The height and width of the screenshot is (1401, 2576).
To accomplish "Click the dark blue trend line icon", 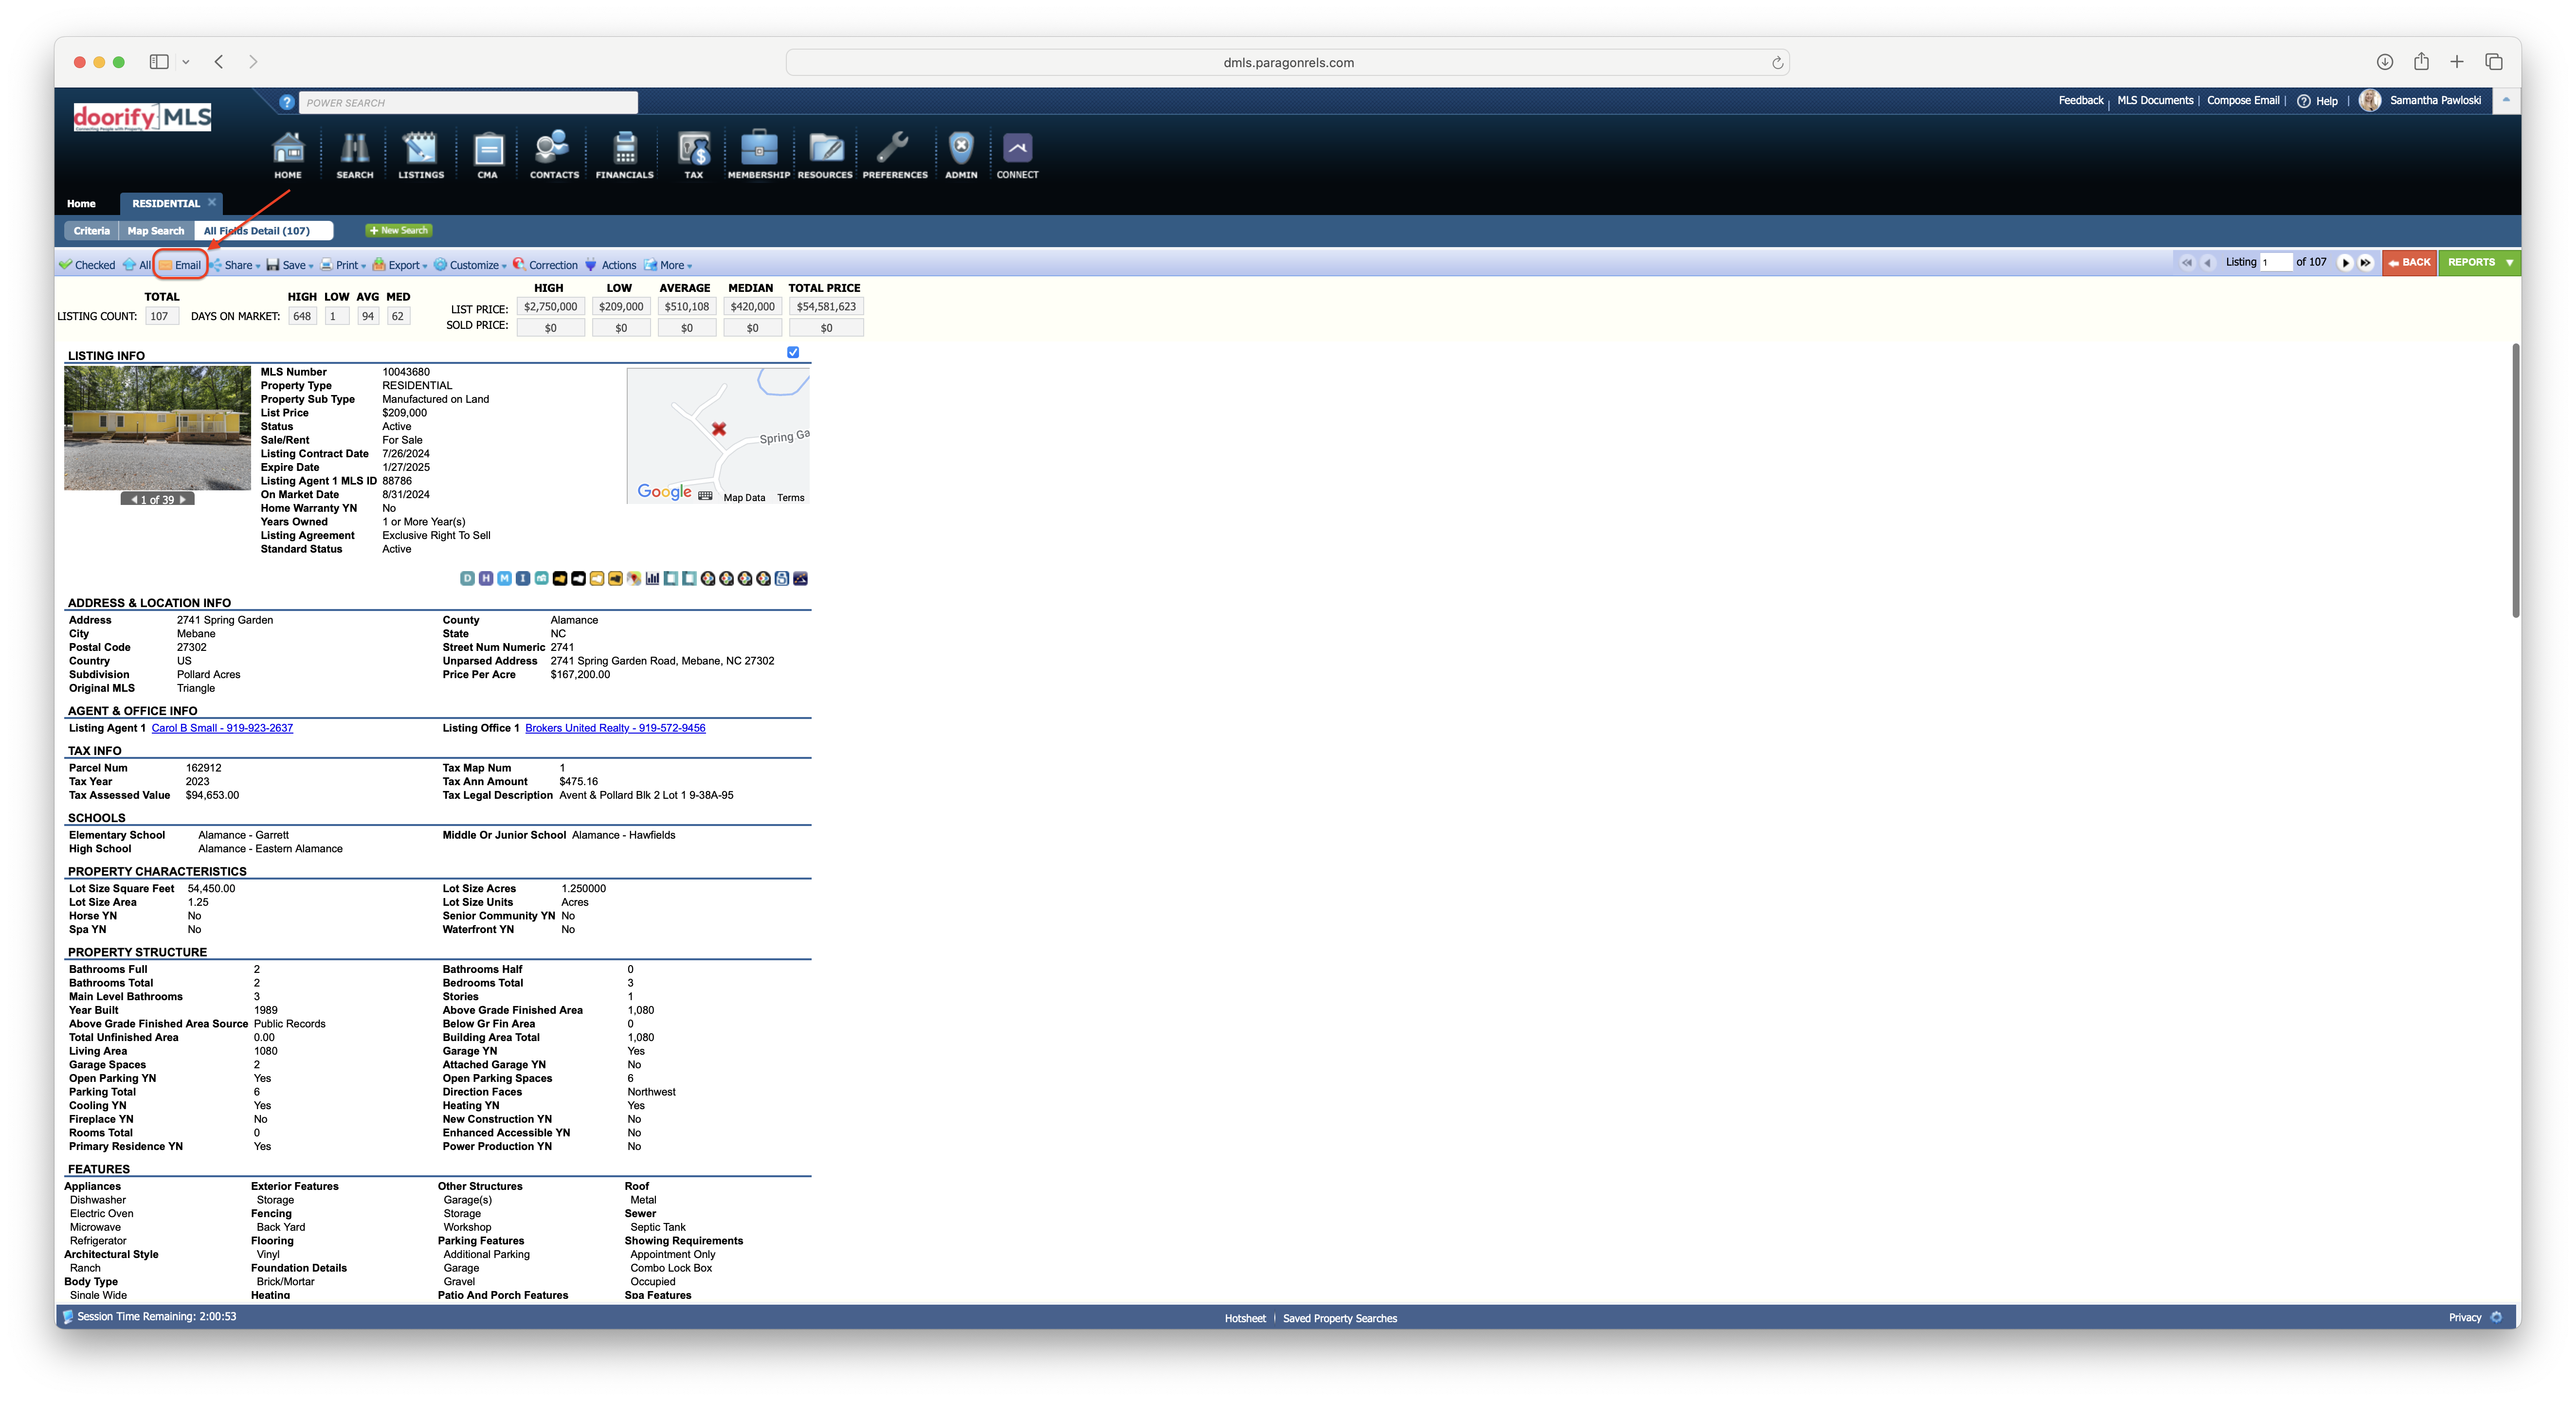I will (800, 578).
